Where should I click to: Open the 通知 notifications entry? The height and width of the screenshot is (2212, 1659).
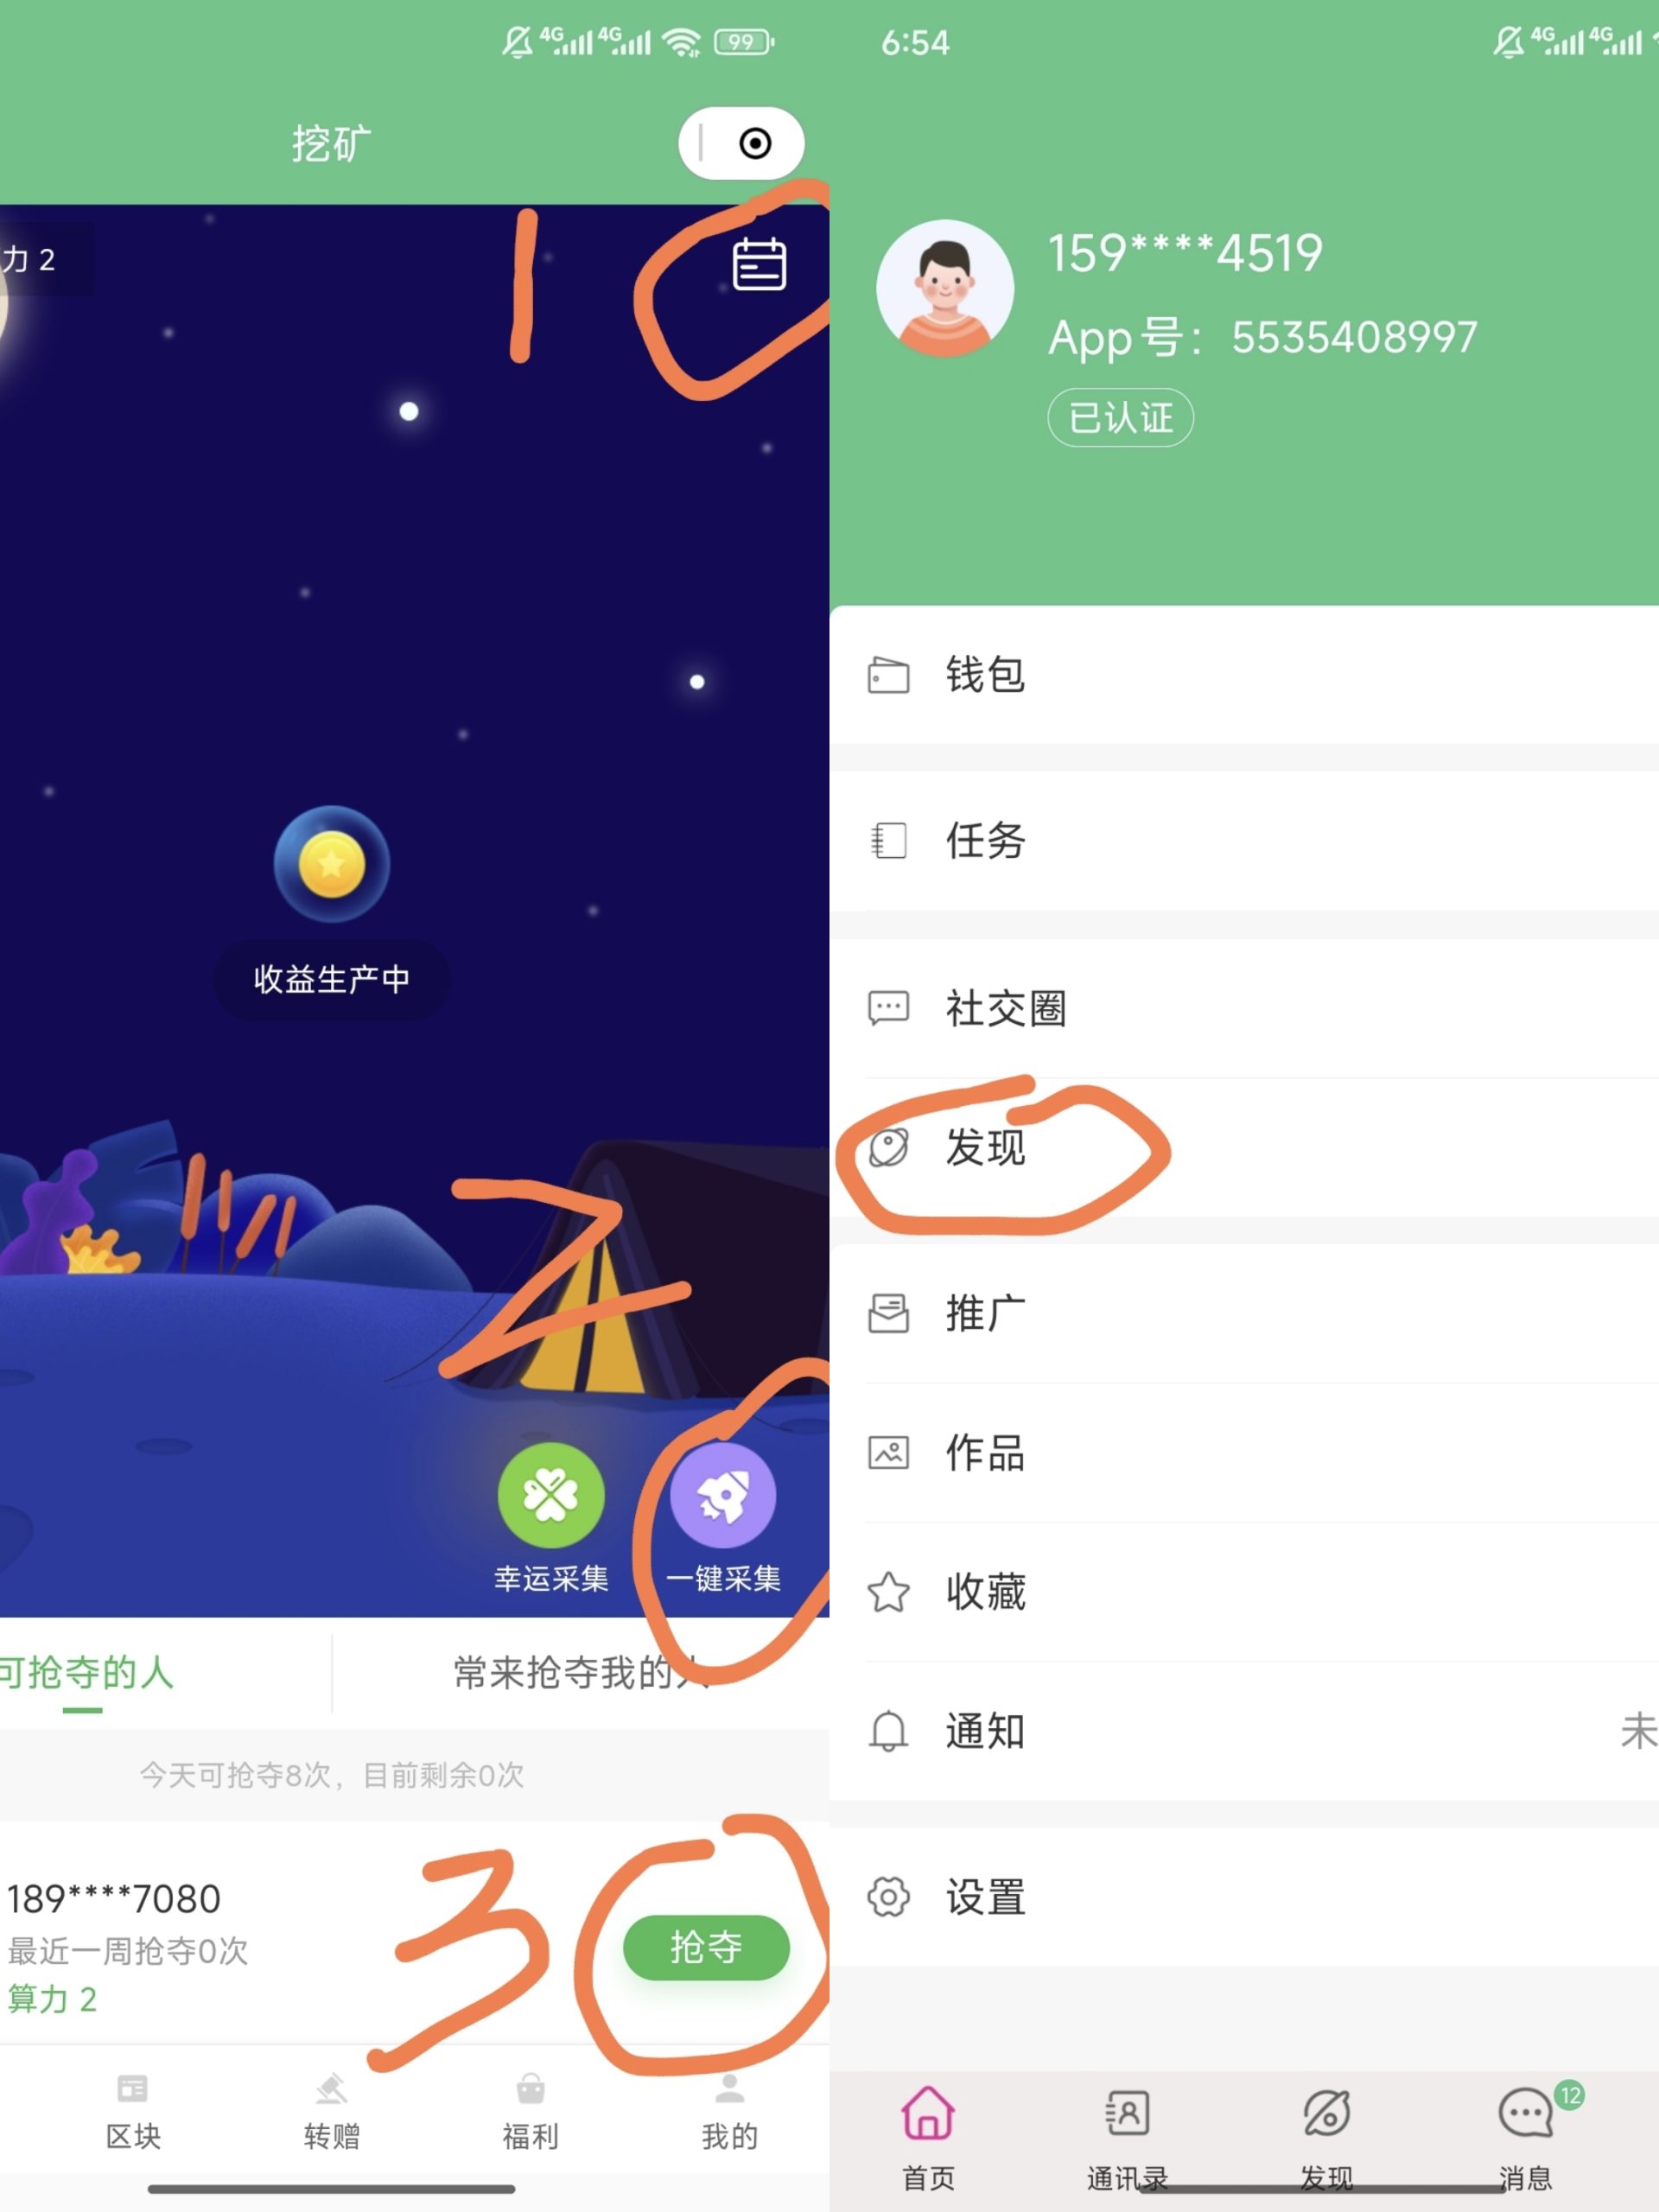(1244, 1730)
